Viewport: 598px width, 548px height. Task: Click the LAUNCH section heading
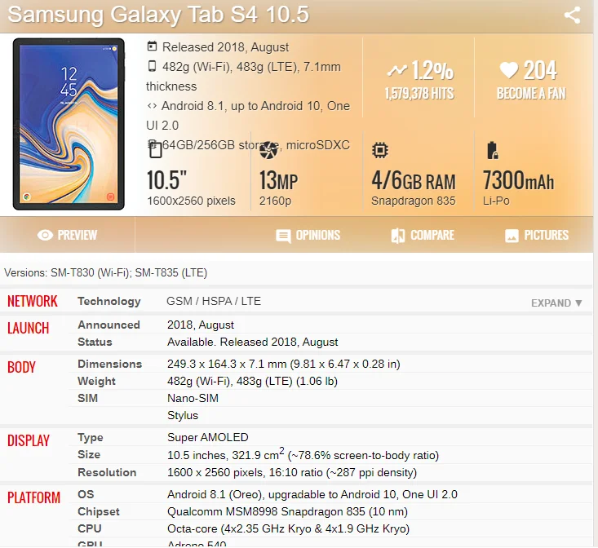[x=29, y=328]
